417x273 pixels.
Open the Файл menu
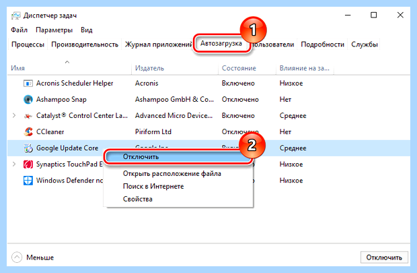coord(19,30)
